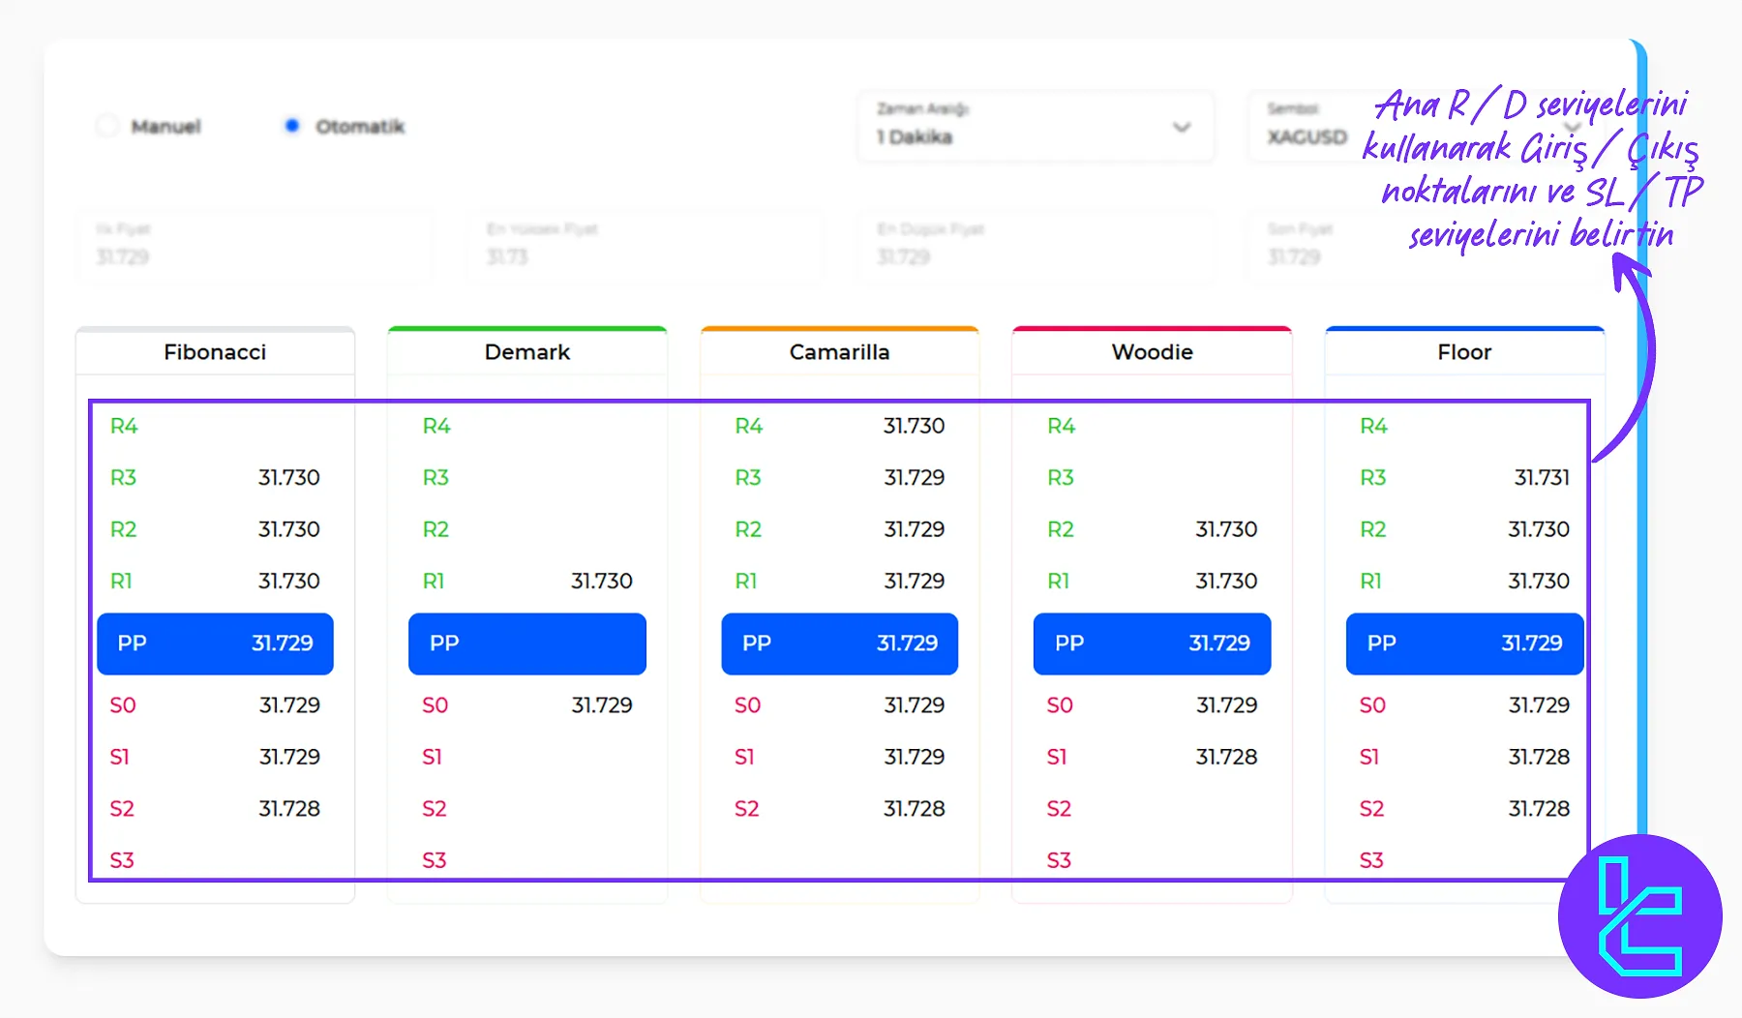Viewport: 1742px width, 1018px height.
Task: Open the Zaman Aralığı 1 Dakika dropdown
Action: (1034, 126)
